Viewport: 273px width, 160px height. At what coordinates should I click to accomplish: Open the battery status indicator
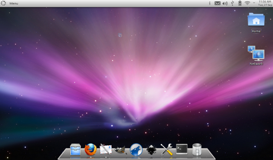coord(240,3)
